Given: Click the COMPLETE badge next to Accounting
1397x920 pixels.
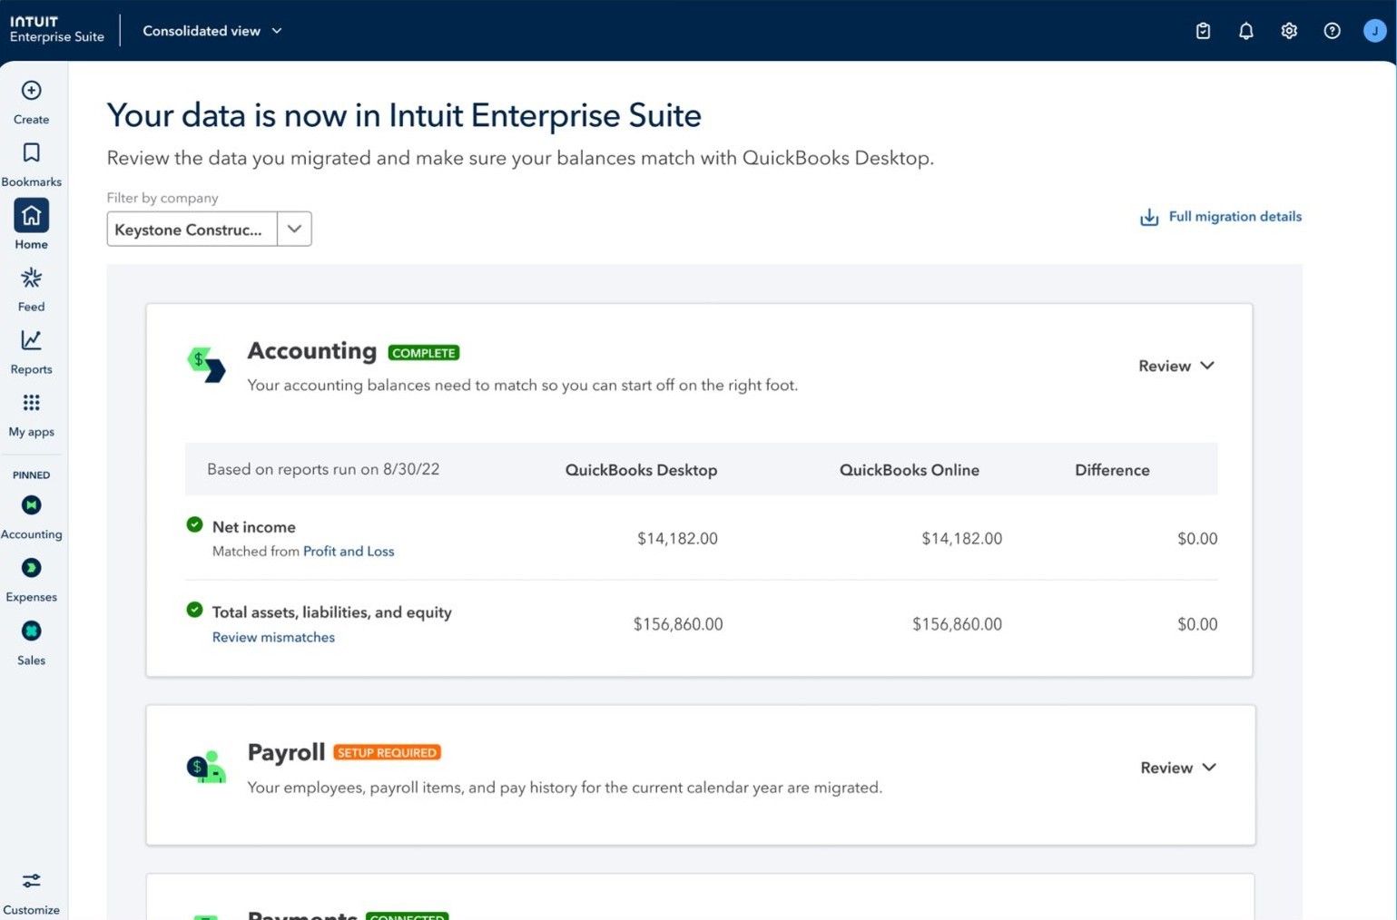Looking at the screenshot, I should click(x=424, y=353).
